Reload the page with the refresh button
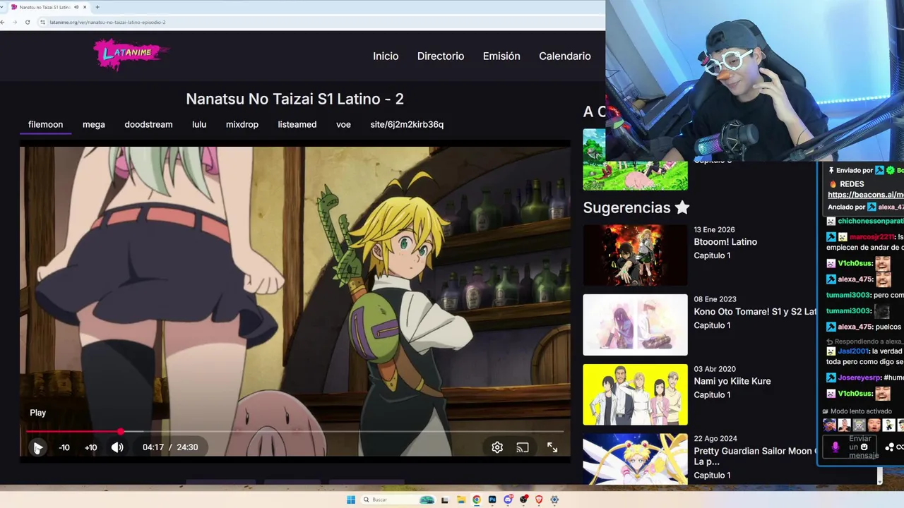This screenshot has height=508, width=904. (28, 22)
